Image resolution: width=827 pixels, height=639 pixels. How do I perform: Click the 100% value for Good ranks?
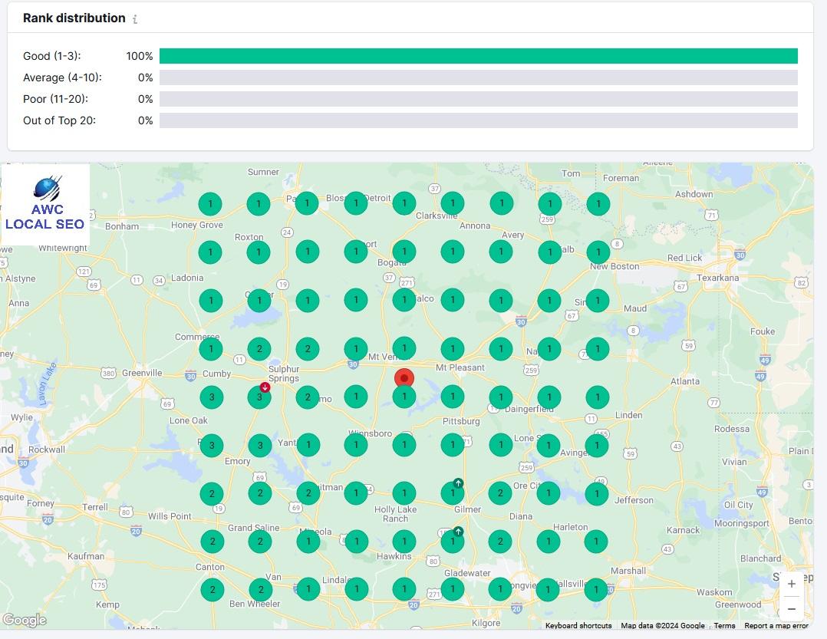point(140,56)
